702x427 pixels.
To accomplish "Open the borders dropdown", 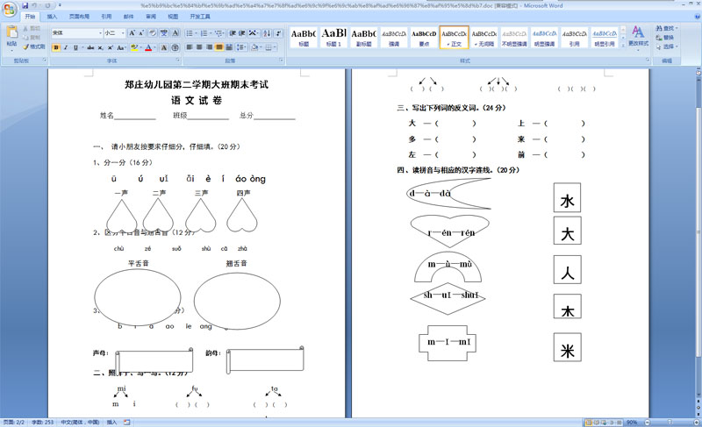I will click(274, 47).
